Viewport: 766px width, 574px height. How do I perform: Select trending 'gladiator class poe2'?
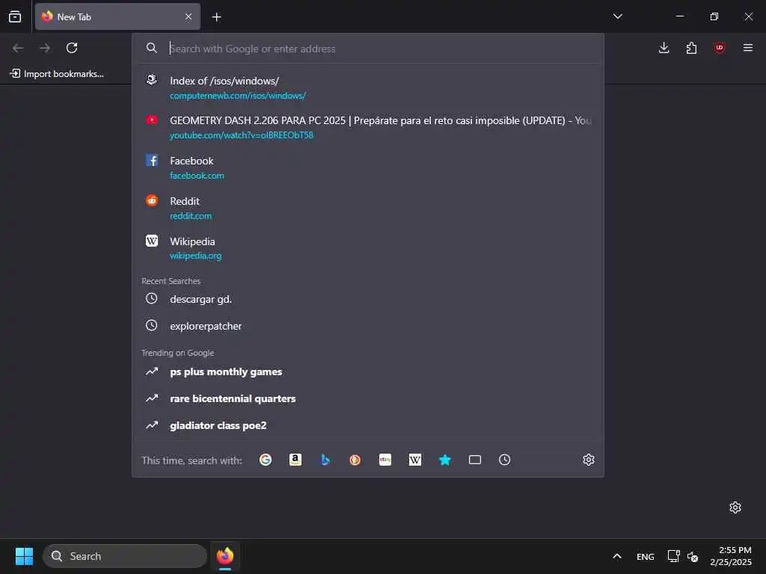tap(368, 425)
